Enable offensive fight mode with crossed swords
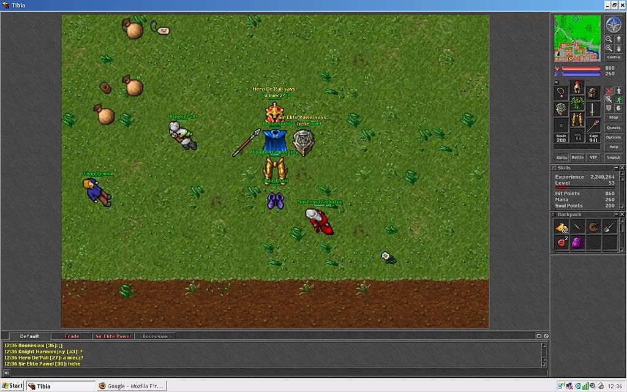Screen dimensions: 627x392 click(x=609, y=91)
